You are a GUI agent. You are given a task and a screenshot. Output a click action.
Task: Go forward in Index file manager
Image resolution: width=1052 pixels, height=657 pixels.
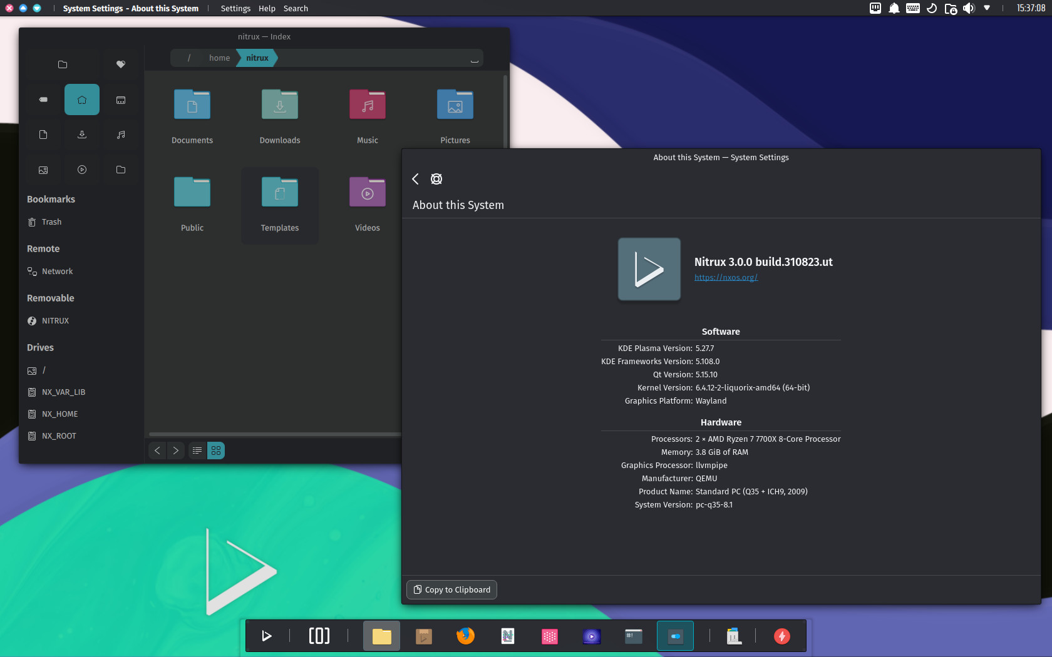[176, 451]
